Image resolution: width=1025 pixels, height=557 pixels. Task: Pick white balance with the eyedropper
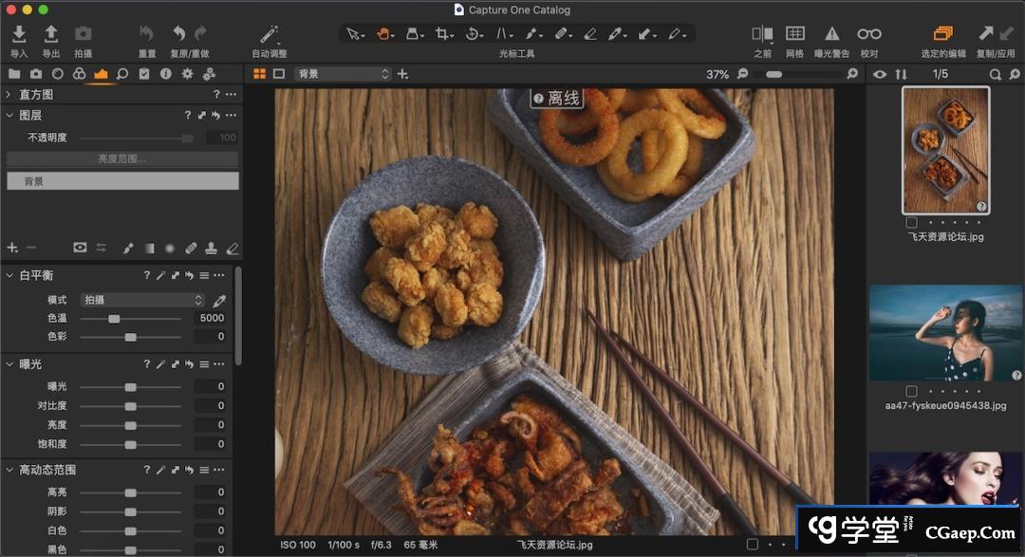point(219,300)
